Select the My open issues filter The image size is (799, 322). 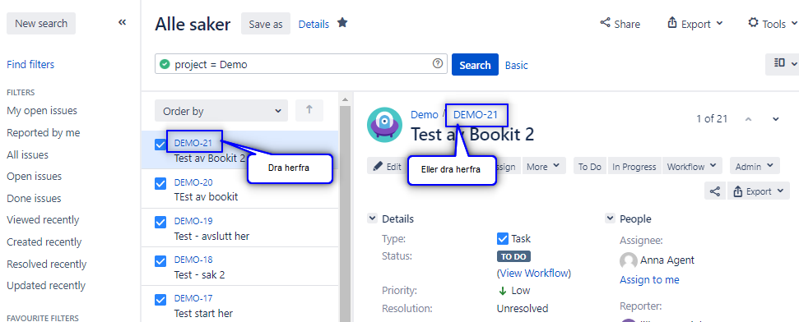[42, 110]
